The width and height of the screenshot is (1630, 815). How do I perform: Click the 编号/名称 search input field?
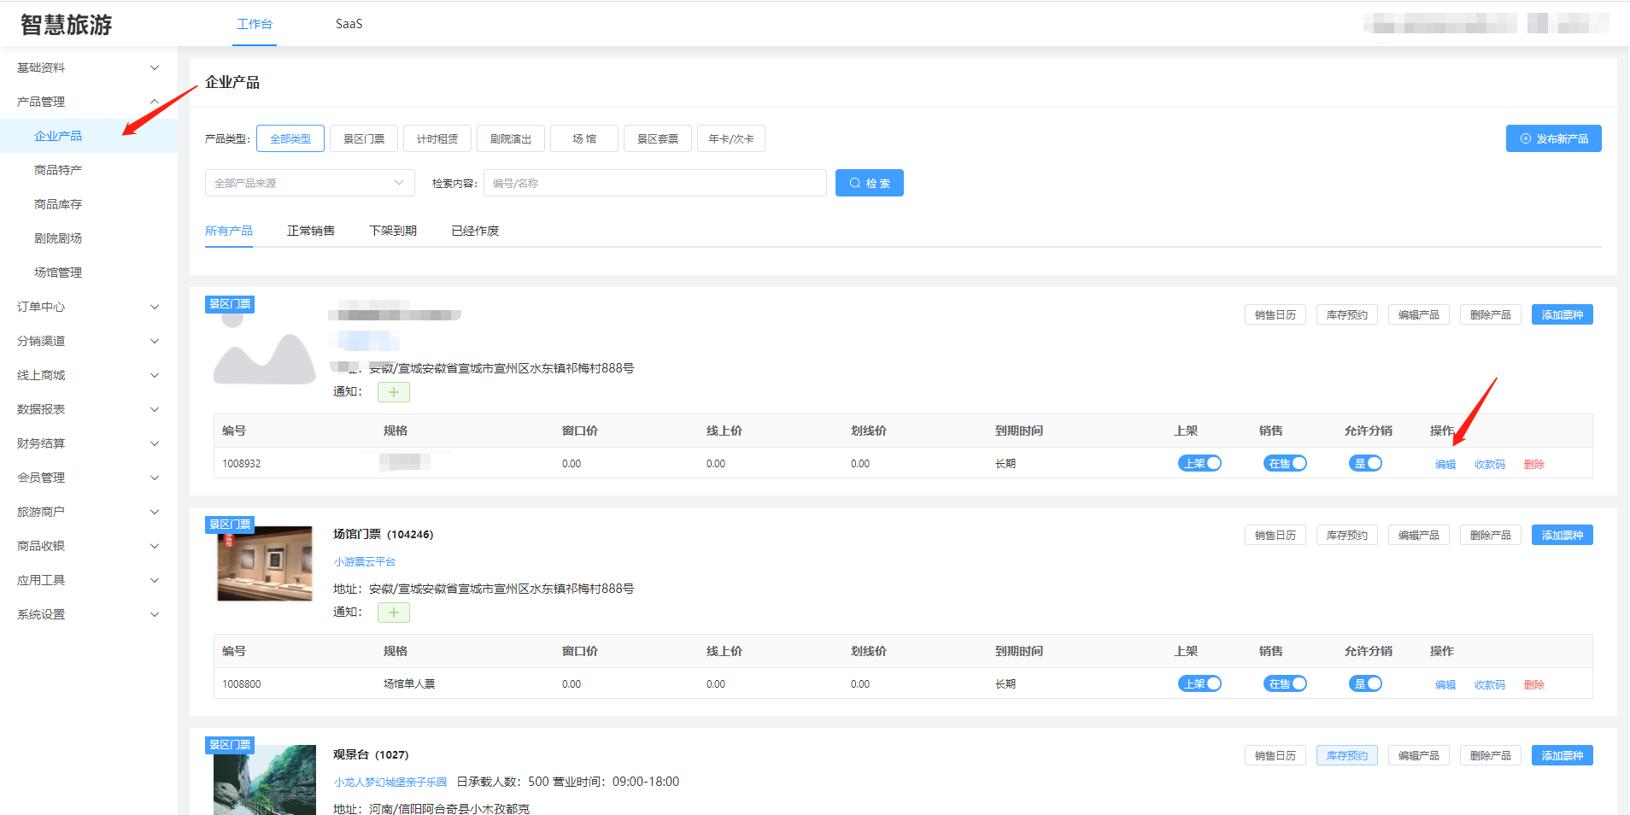(654, 183)
